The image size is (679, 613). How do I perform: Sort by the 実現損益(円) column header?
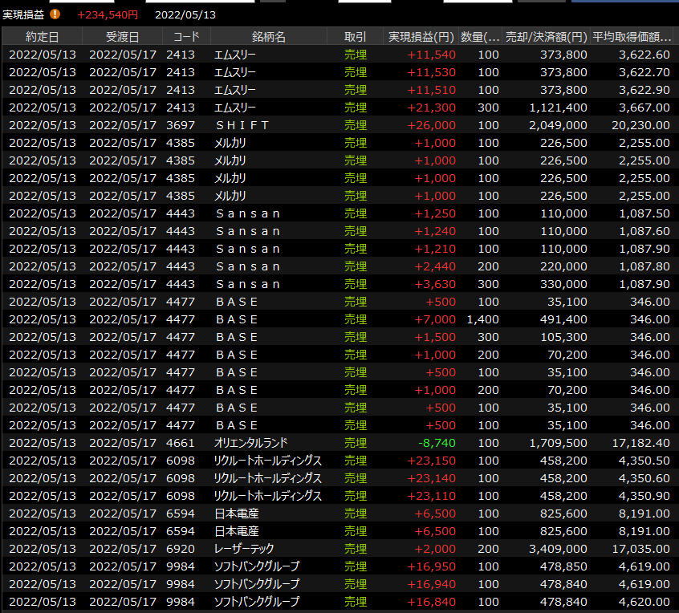click(x=421, y=37)
